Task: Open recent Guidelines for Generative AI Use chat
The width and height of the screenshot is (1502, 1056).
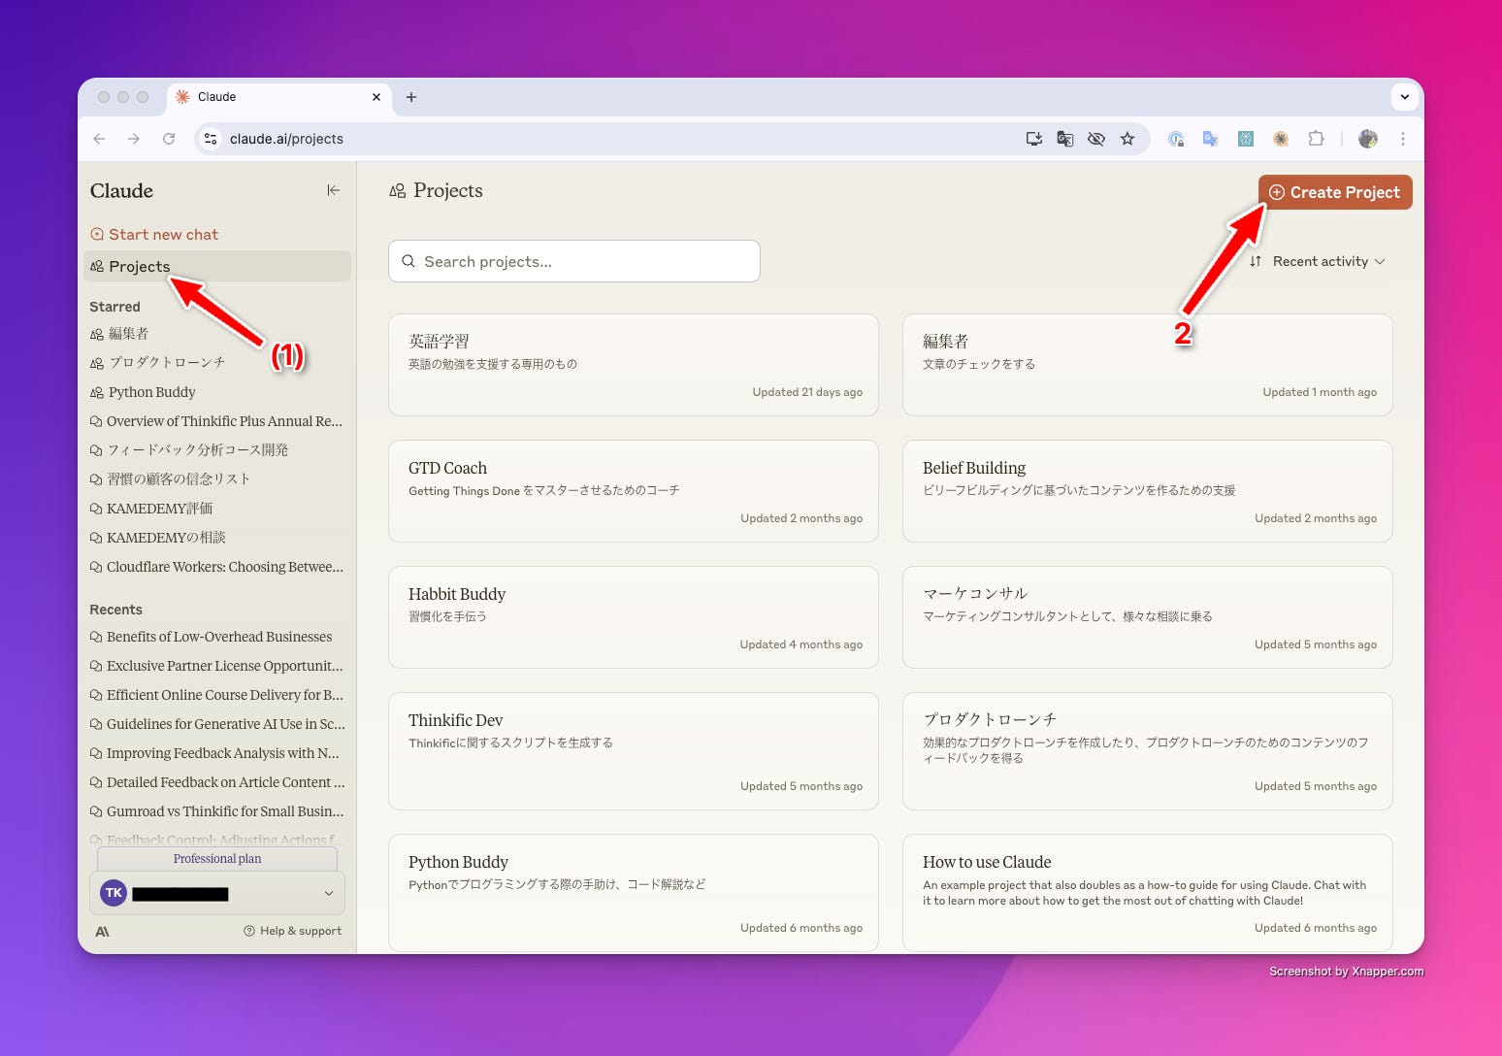Action: 216,724
